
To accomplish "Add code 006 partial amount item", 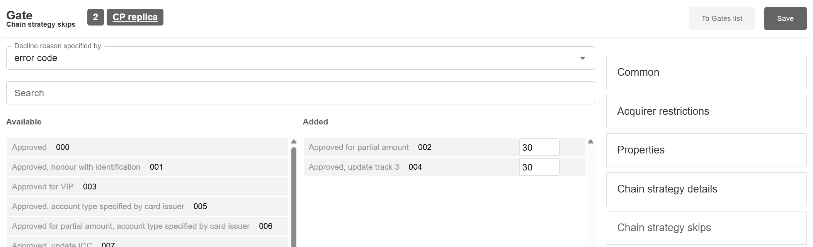I will 148,226.
